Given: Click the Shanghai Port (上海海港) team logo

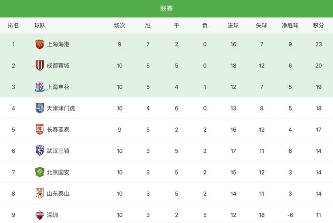Looking at the screenshot, I should pos(39,44).
